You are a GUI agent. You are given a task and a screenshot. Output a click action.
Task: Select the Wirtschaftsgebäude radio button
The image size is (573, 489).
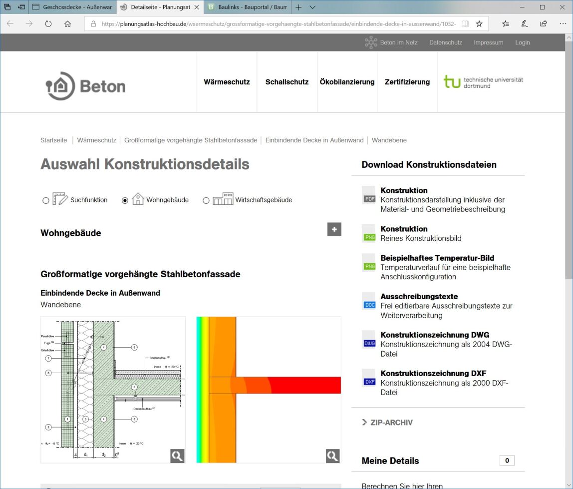(206, 200)
